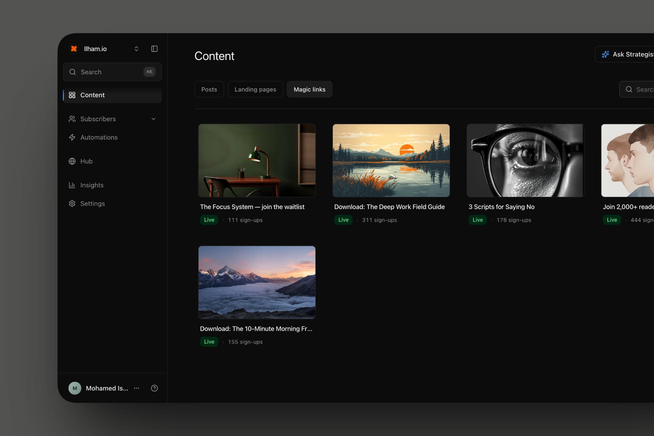This screenshot has height=436, width=654.
Task: Click the ⌘K shortcut badge
Action: pos(149,72)
